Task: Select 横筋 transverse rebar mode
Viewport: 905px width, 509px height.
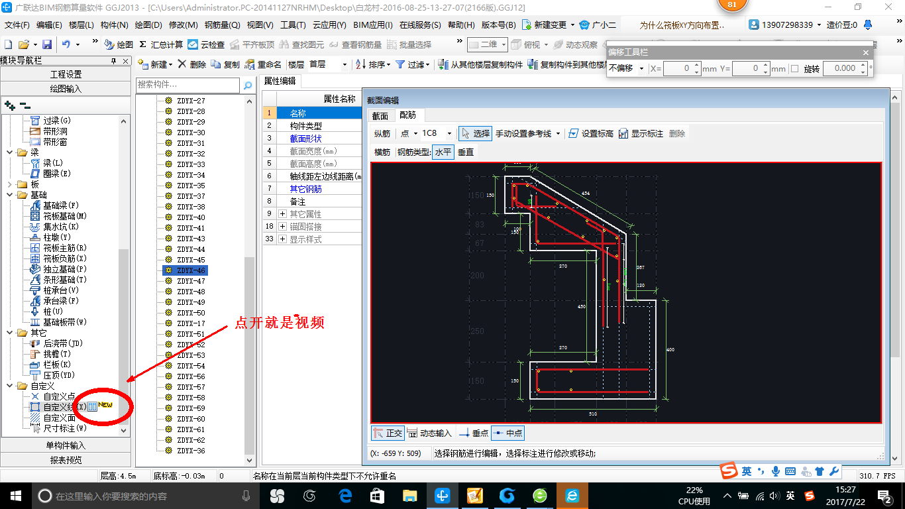Action: click(x=382, y=152)
